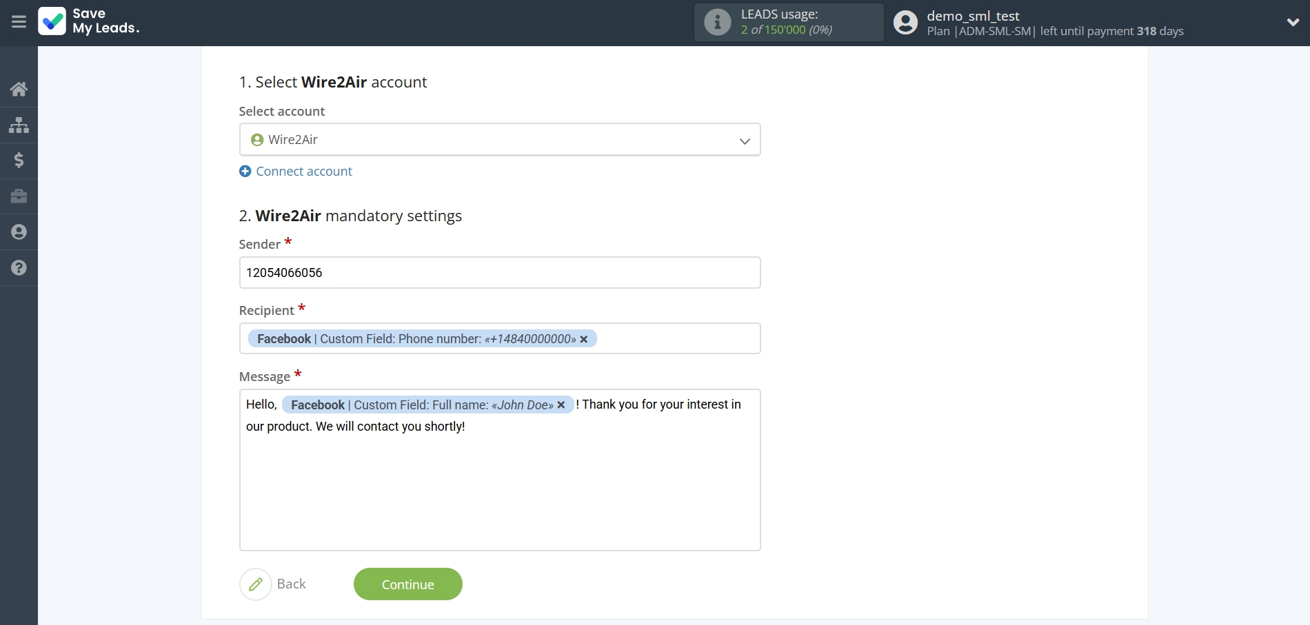Click the demo_sml_test avatar icon

pyautogui.click(x=905, y=21)
